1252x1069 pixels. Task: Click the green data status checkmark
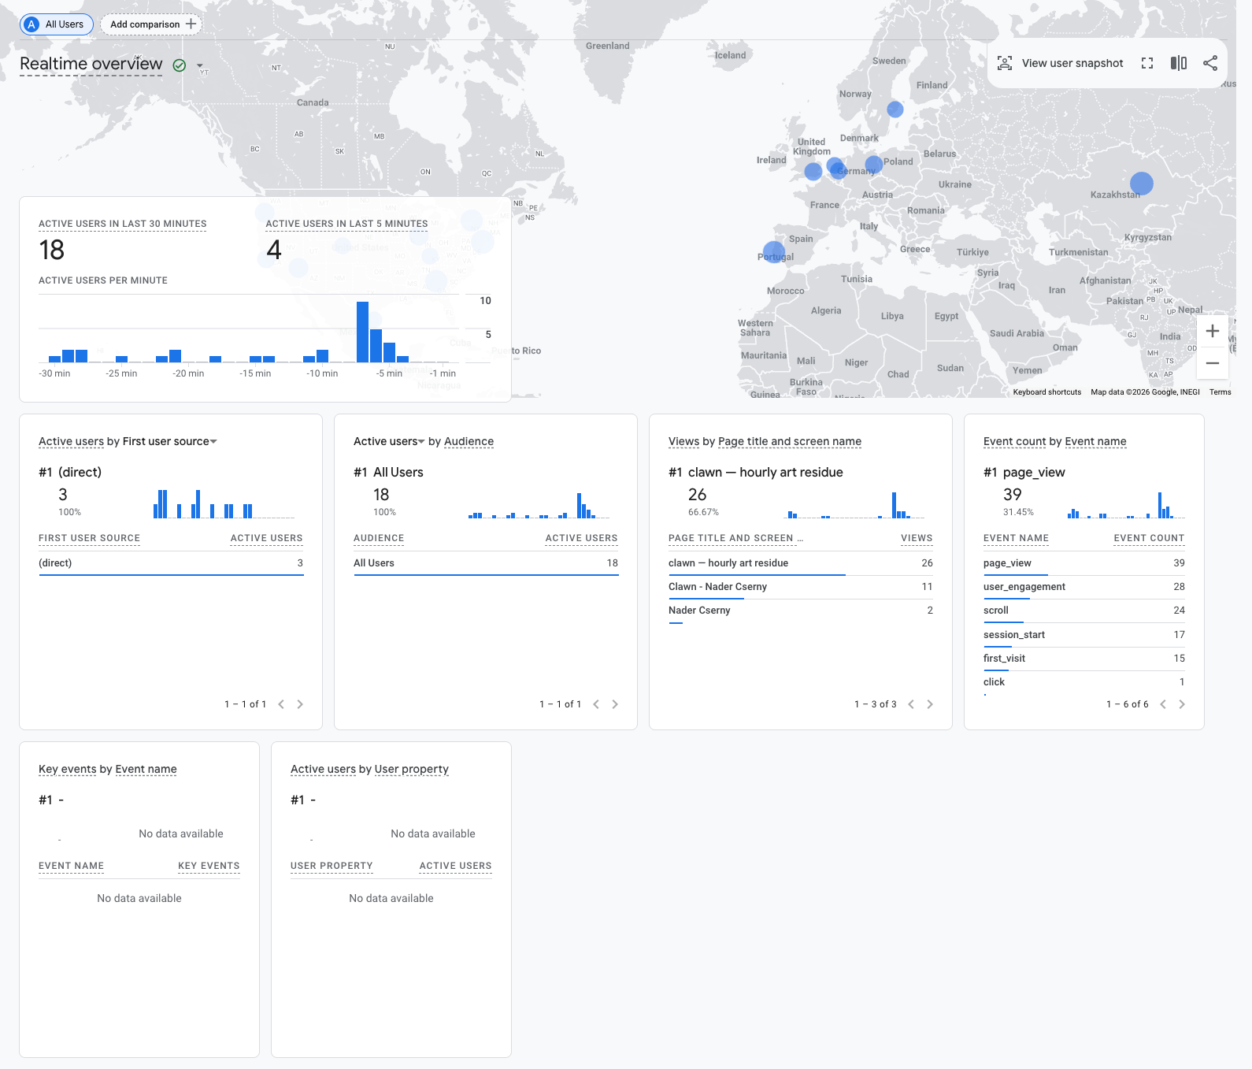[180, 65]
